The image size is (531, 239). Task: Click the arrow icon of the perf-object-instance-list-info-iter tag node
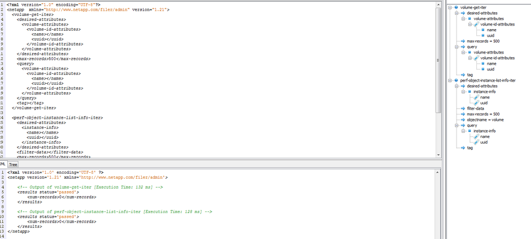click(463, 148)
